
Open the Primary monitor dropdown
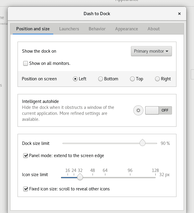pos(151,51)
